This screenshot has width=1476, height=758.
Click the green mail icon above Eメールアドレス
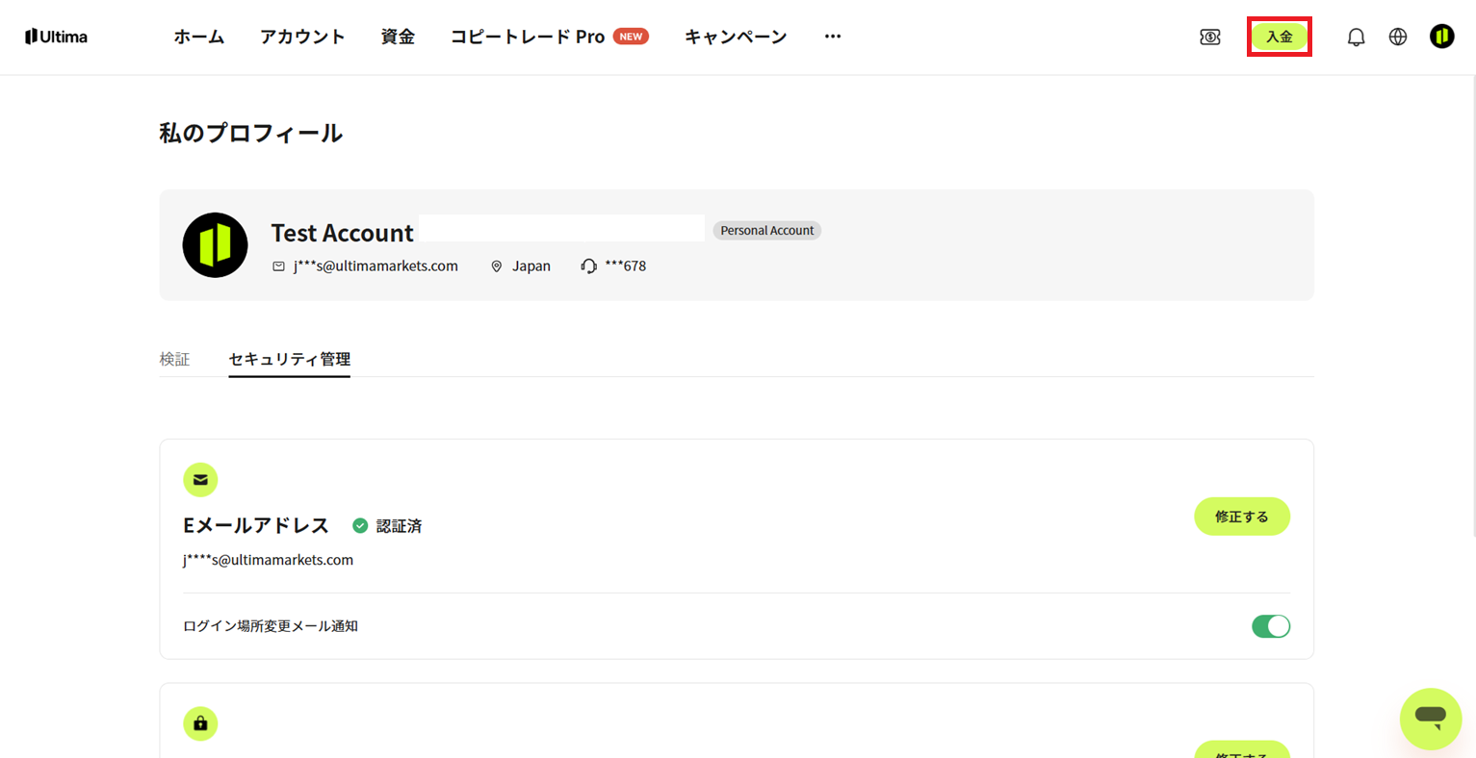click(x=200, y=479)
